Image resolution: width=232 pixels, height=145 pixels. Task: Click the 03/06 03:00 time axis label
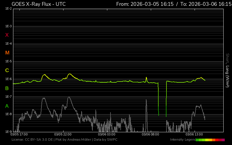point(106,135)
